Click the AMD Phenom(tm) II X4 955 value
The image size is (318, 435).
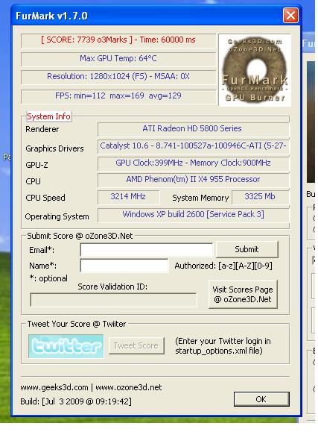pyautogui.click(x=193, y=179)
